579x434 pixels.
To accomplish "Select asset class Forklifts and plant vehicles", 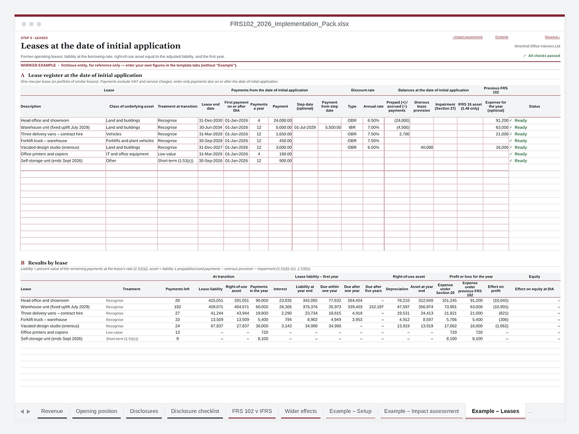I will point(131,141).
